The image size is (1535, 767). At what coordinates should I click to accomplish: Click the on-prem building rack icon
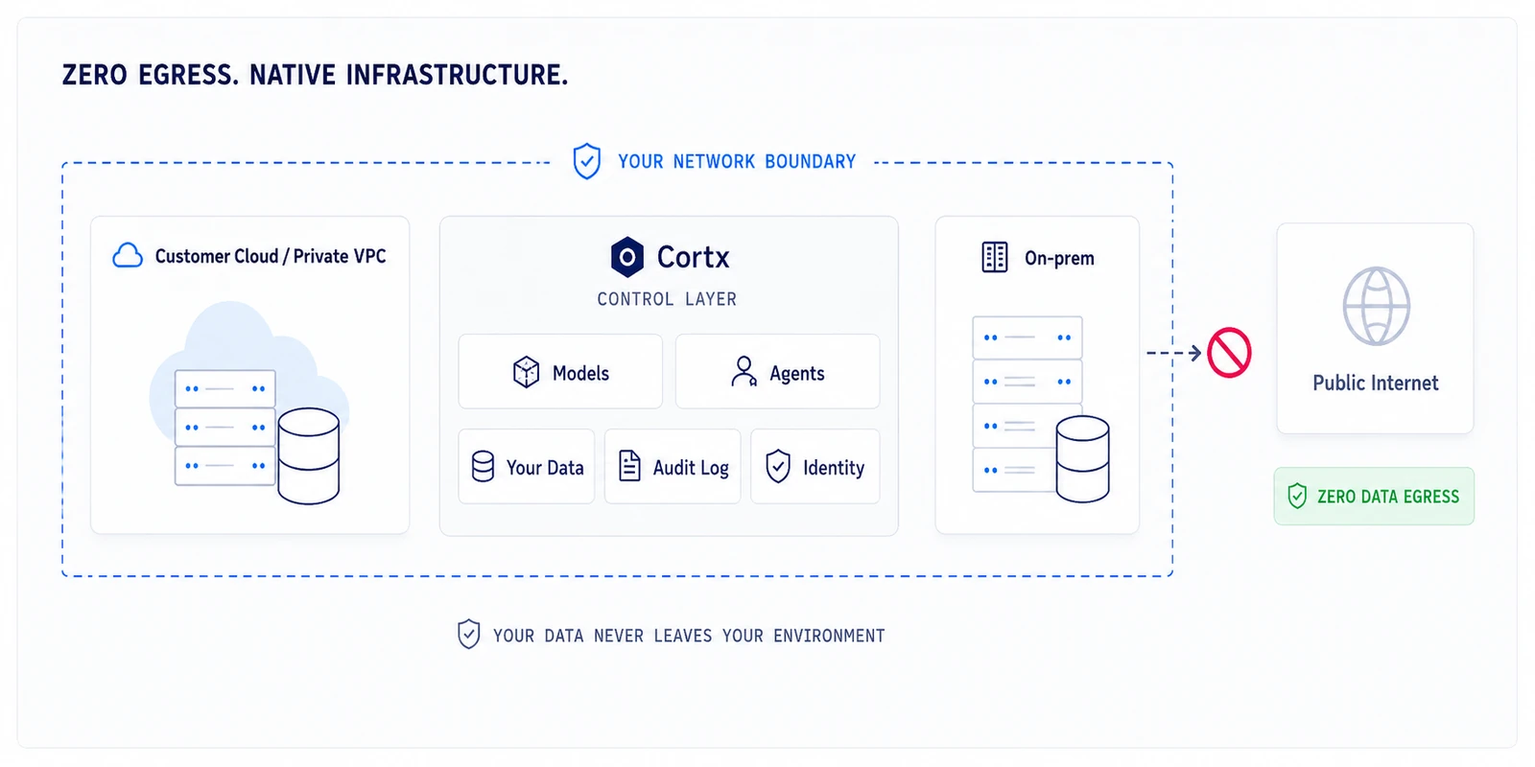click(995, 257)
